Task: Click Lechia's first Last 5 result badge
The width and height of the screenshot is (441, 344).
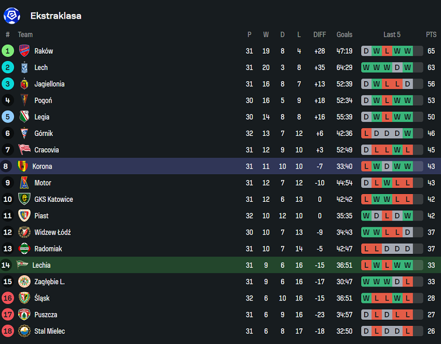Action: (366, 265)
